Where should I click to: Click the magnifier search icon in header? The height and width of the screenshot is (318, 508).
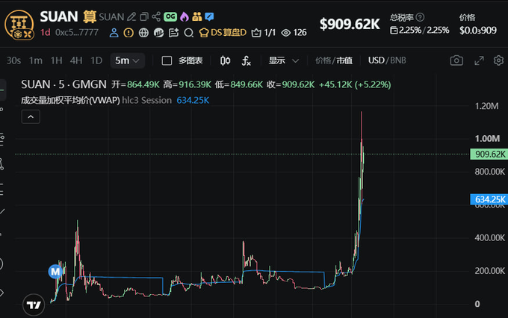coord(188,33)
